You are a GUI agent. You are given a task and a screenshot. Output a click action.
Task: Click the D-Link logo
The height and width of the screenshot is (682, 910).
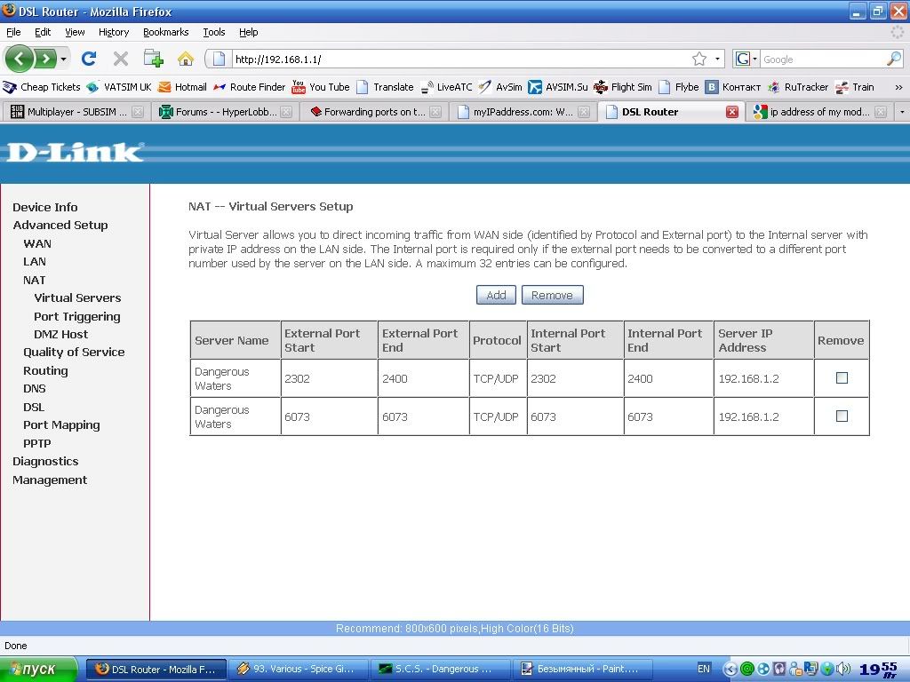click(x=75, y=152)
